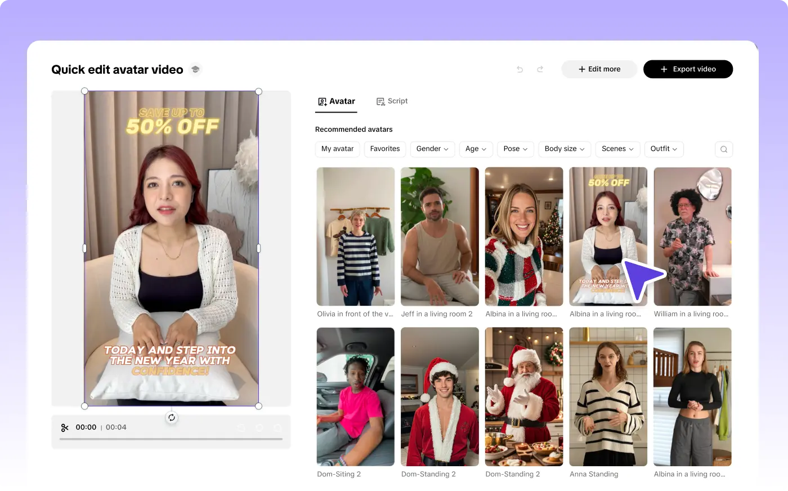
Task: Open the Pose filter dropdown
Action: tap(515, 149)
